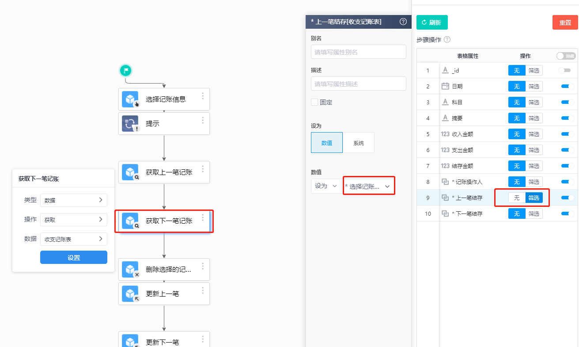579x347 pixels.
Task: Click the text-type icon of 摘要 row
Action: [x=445, y=118]
